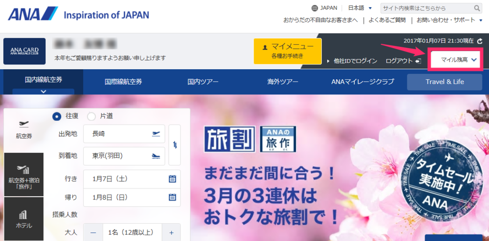Open 行き date field 1月7日(土)

[x=132, y=179]
